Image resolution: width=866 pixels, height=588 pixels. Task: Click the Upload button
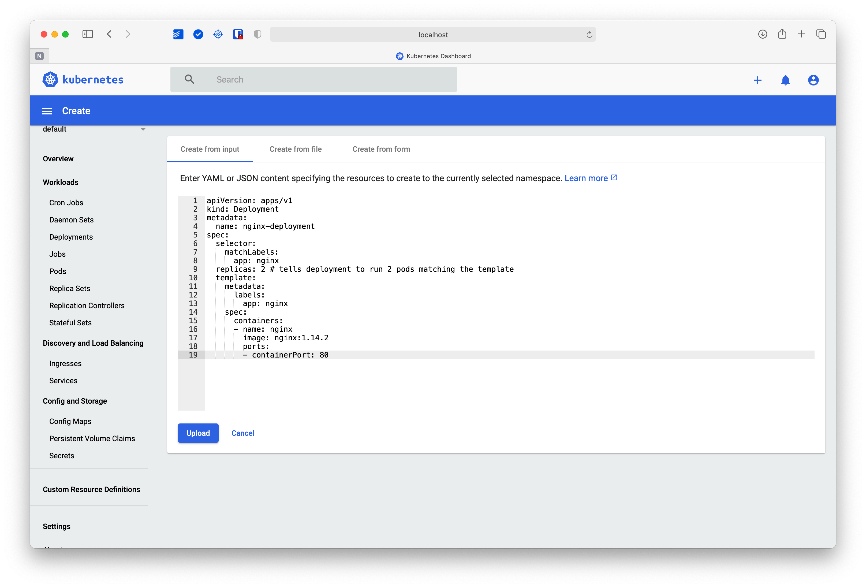[198, 433]
